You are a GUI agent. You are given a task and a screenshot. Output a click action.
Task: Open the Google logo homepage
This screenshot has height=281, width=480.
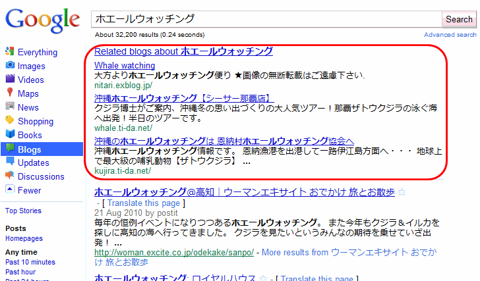[x=43, y=20]
